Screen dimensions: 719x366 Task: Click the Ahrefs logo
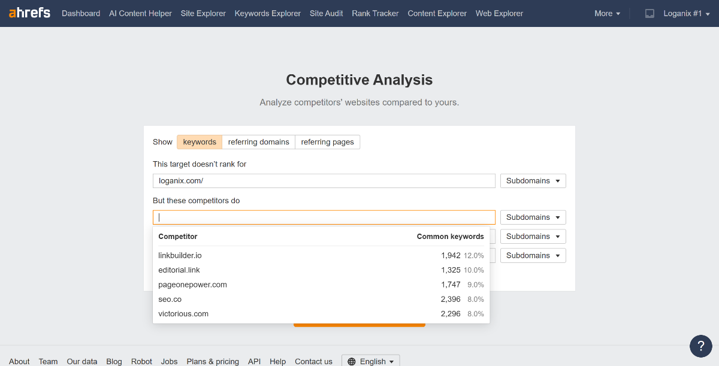tap(29, 13)
